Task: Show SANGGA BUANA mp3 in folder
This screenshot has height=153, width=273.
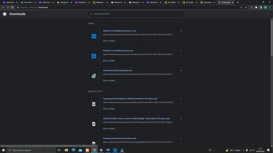Action: click(x=109, y=128)
